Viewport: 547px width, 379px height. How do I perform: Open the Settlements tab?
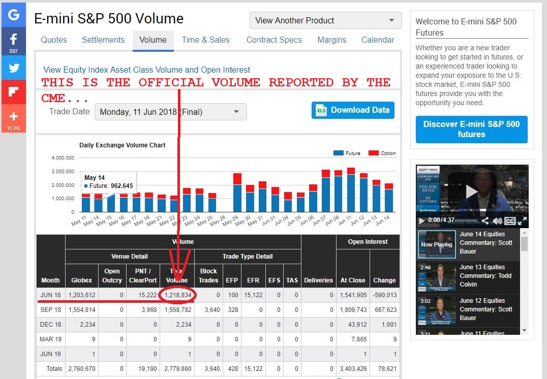(103, 40)
